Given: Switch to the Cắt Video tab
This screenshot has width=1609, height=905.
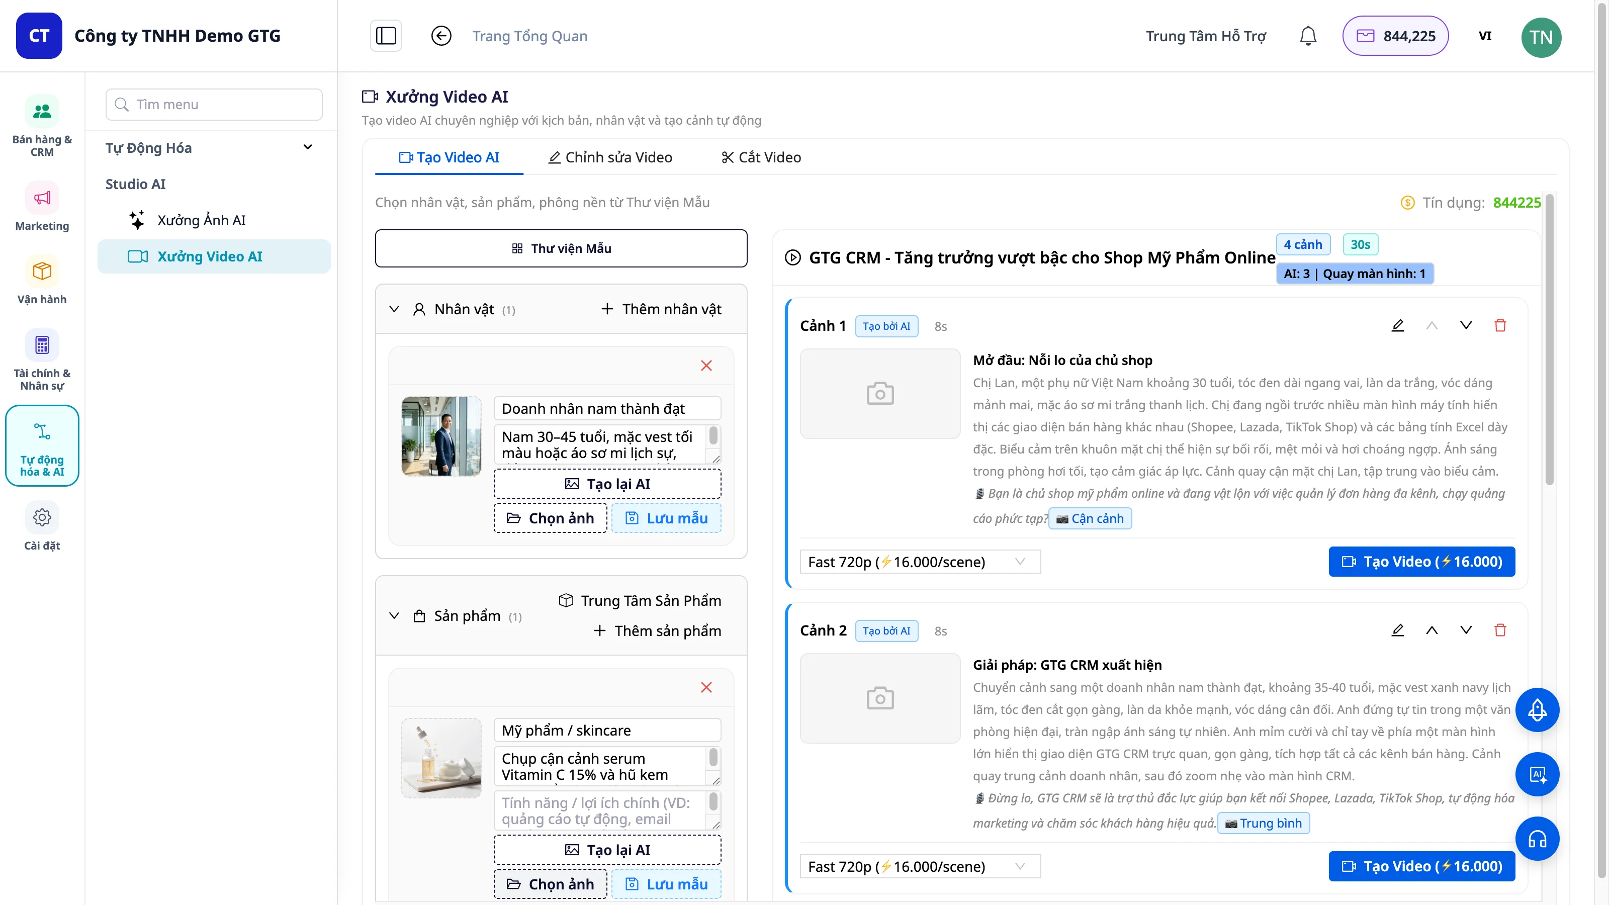Looking at the screenshot, I should tap(761, 157).
